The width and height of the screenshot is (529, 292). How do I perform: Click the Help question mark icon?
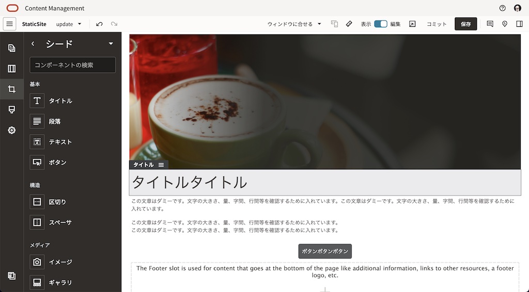(x=503, y=8)
